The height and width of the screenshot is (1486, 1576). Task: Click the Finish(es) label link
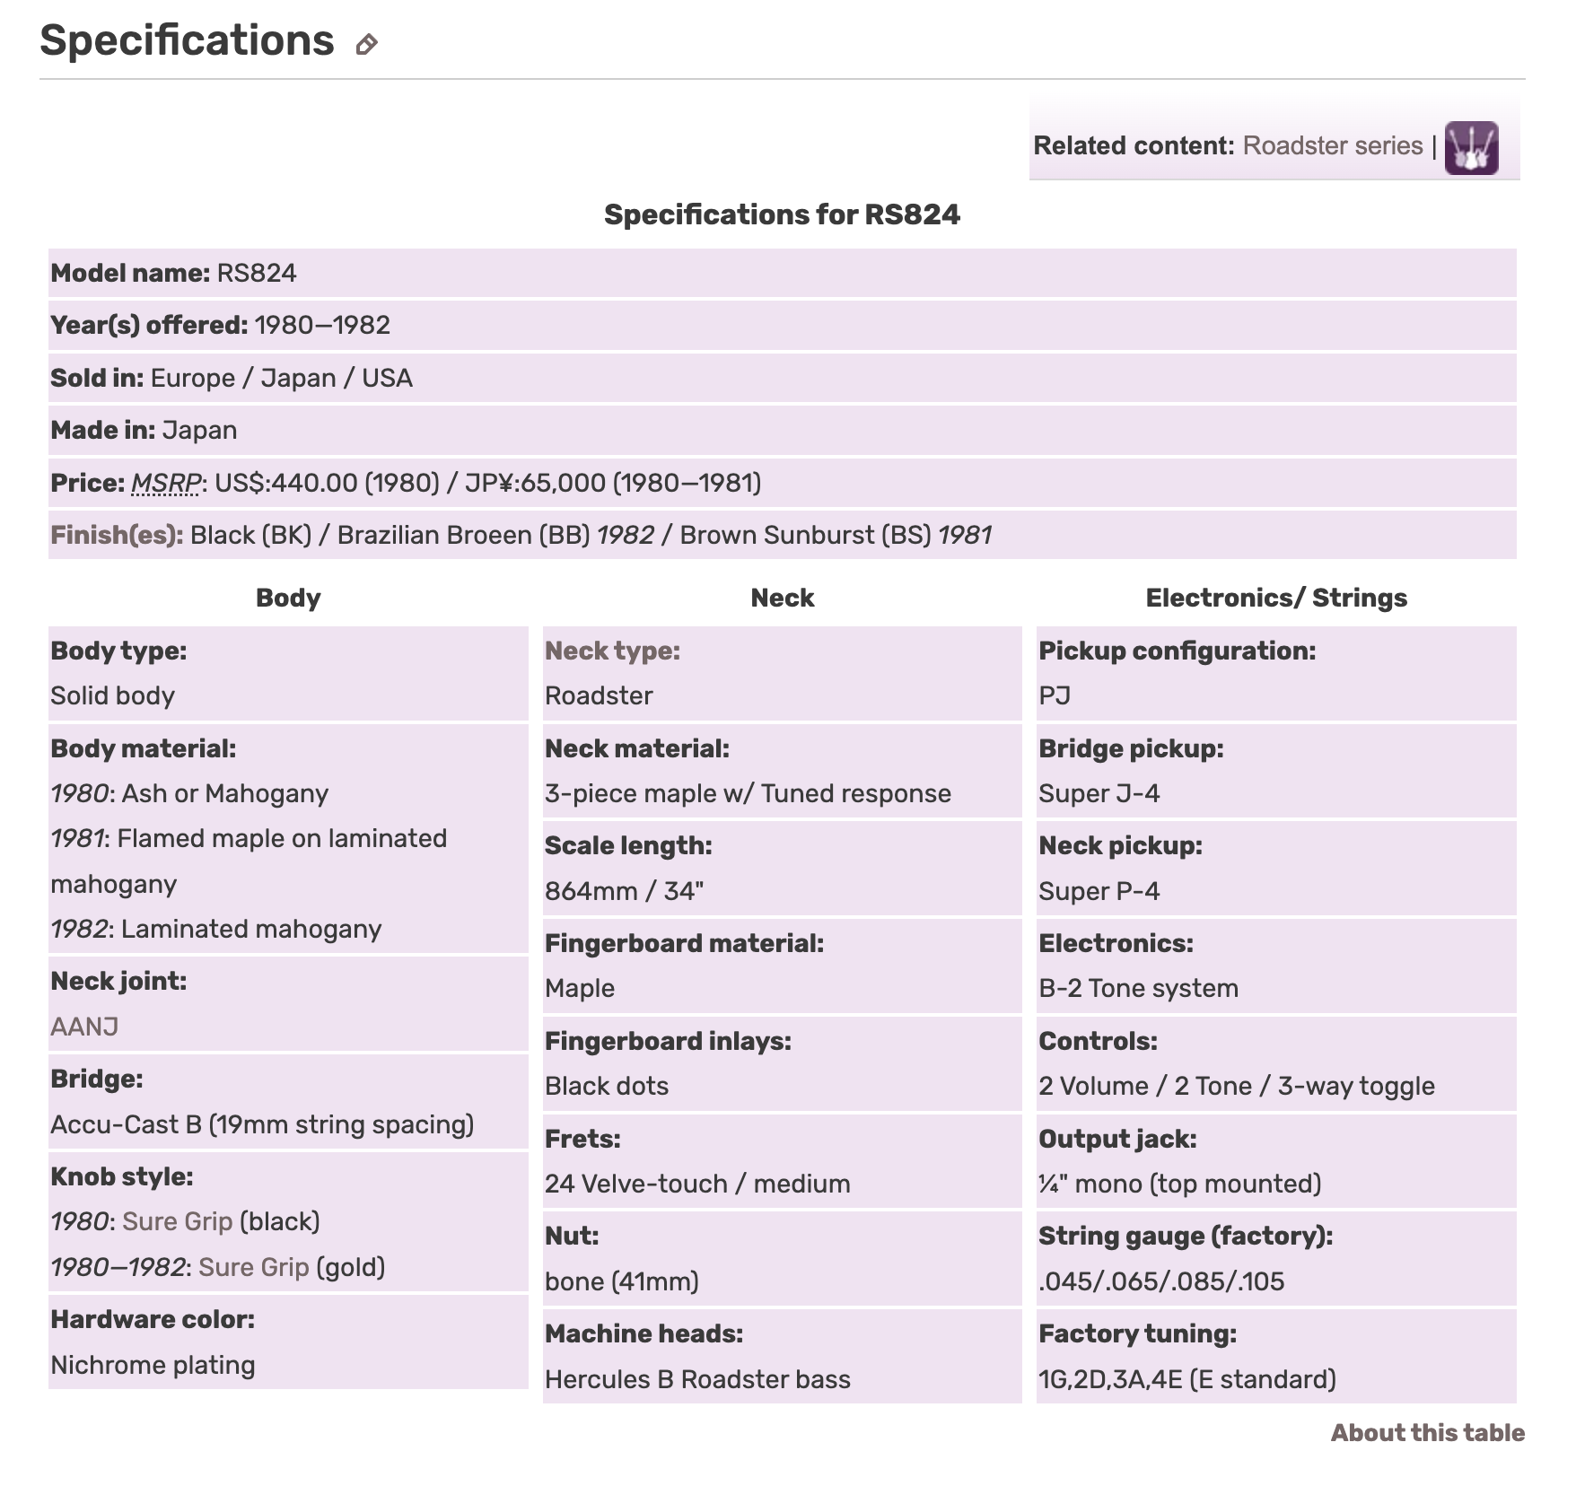117,535
